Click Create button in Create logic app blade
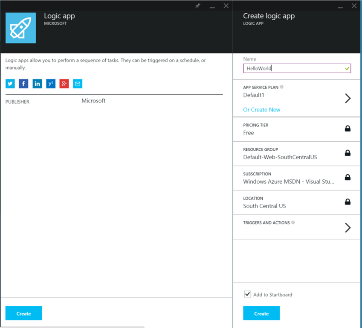 pos(261,313)
